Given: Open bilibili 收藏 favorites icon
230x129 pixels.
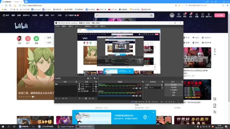Looking at the screenshot, I should coord(197,15).
